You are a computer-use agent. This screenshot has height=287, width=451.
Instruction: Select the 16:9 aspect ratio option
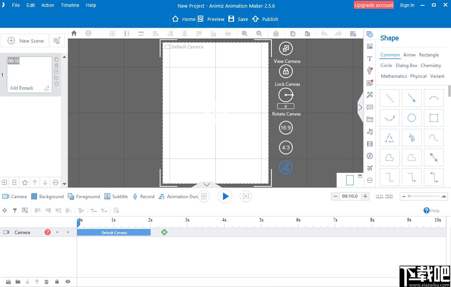tap(286, 128)
